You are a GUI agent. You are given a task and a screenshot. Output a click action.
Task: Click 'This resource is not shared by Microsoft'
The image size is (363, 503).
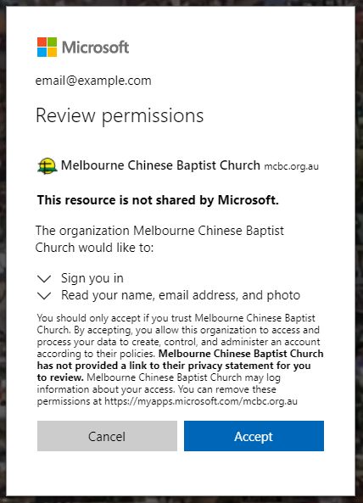[158, 200]
